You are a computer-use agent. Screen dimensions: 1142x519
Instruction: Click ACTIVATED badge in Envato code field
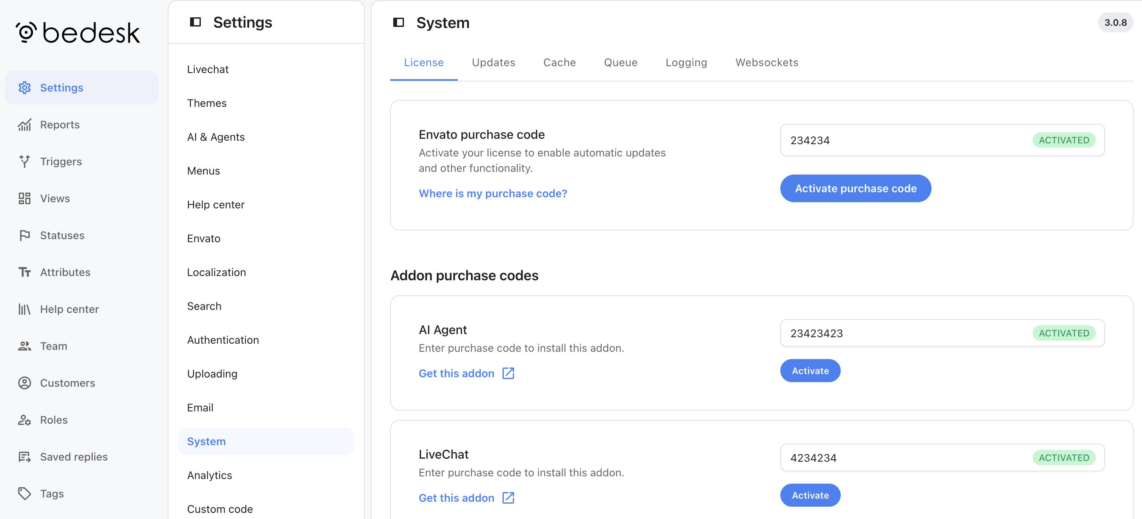coord(1064,140)
